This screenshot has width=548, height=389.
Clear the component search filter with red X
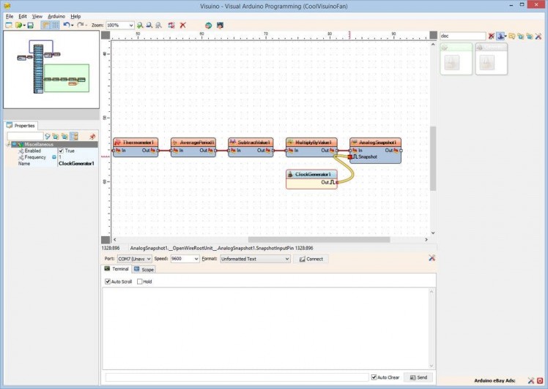492,36
